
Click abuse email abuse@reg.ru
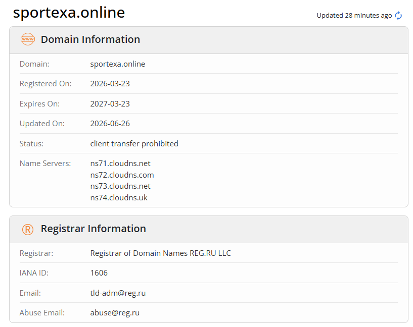coord(115,313)
